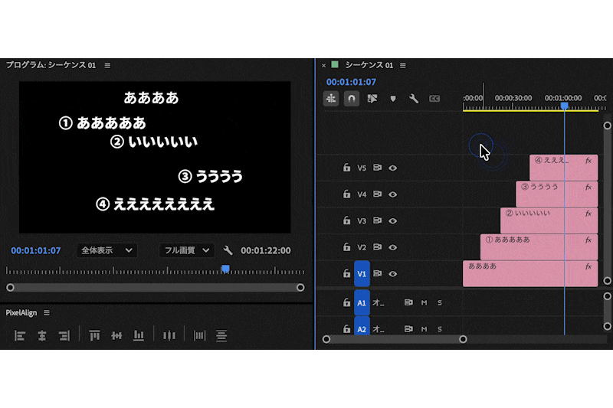This screenshot has width=613, height=408.
Task: Click program monitor zoom scroll bar
Action: (156, 287)
